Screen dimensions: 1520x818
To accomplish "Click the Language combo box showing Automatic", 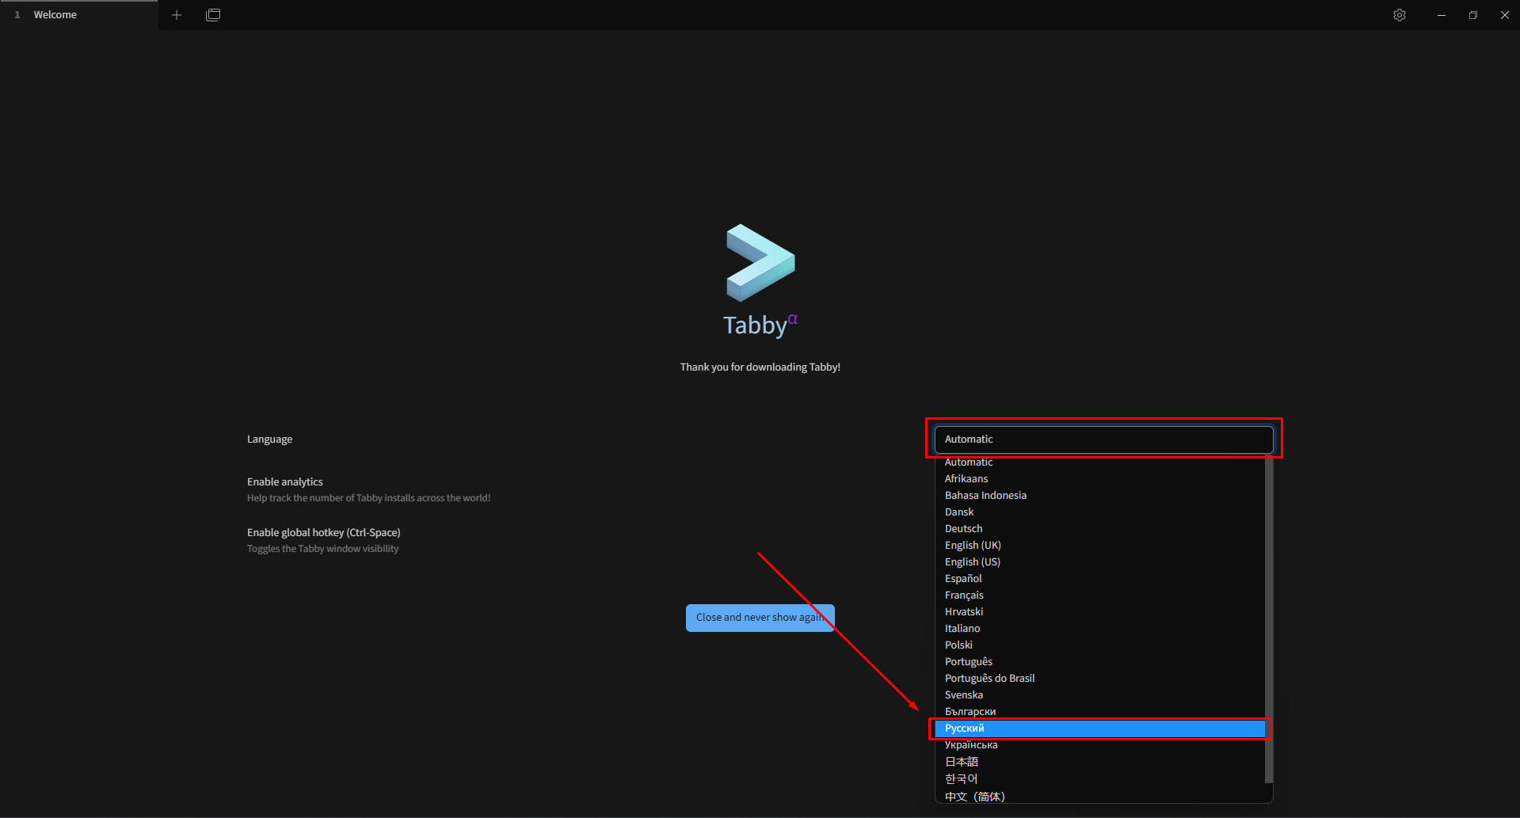I will tap(1103, 439).
